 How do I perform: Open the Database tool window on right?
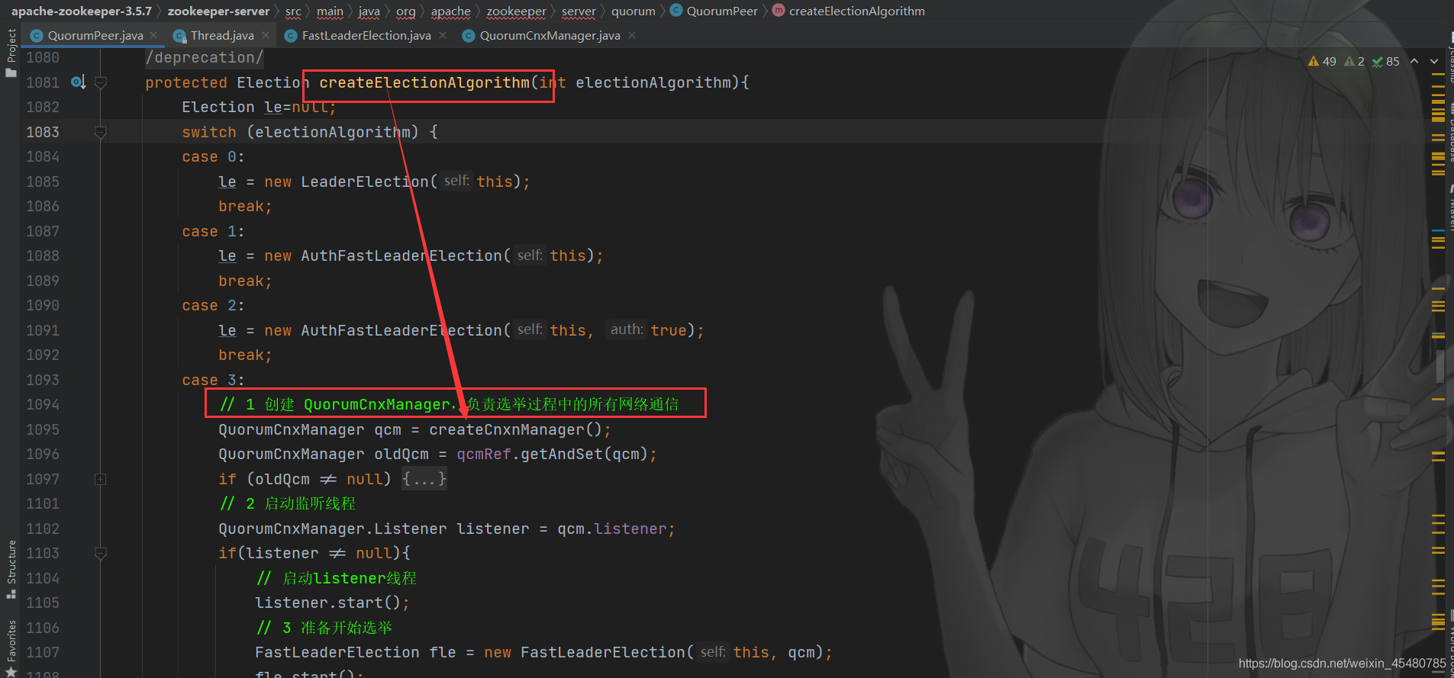[x=1450, y=133]
